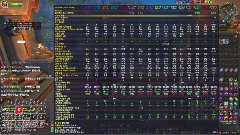This screenshot has height=135, width=240.
Task: Click the '1268' value in the table
Action: point(141,108)
